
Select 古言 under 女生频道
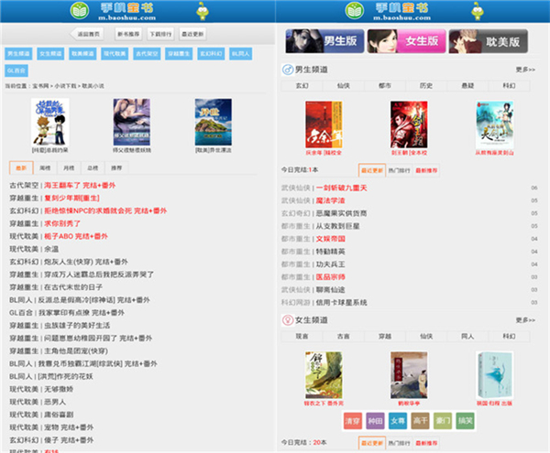click(x=344, y=337)
